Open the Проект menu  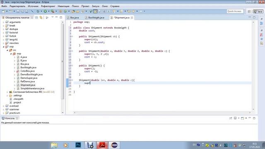point(85,6)
